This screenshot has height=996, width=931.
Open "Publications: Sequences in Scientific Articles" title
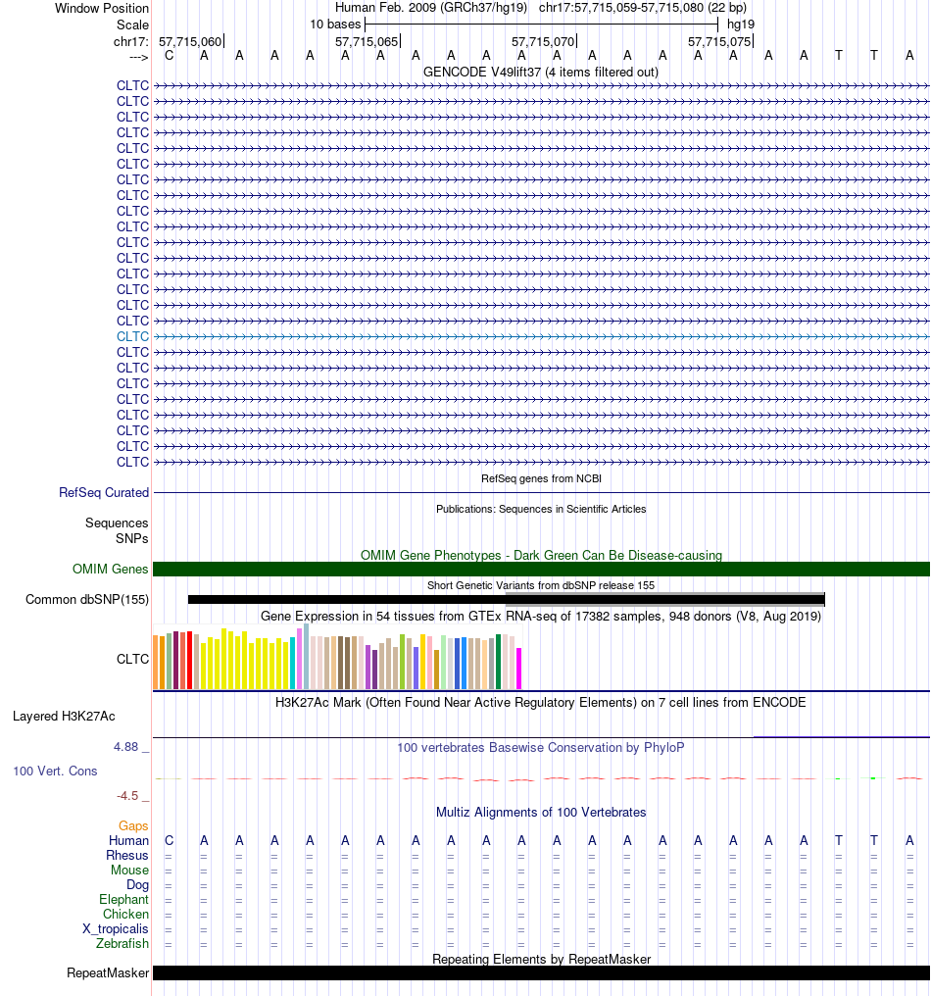tap(541, 509)
